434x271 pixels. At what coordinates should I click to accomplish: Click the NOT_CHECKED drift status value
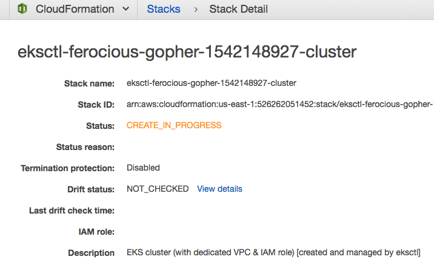pyautogui.click(x=158, y=189)
